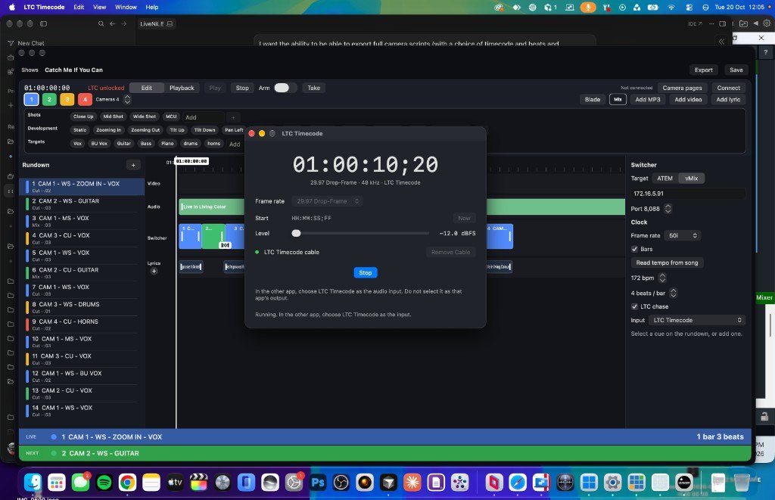Open Final Cut Pro from the dock
Screen dimensions: 775x500
199,482
